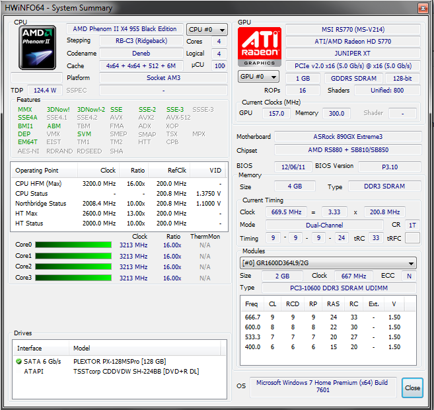Click the ASRock 890GX Extreme3 motherboard field

(x=348, y=137)
